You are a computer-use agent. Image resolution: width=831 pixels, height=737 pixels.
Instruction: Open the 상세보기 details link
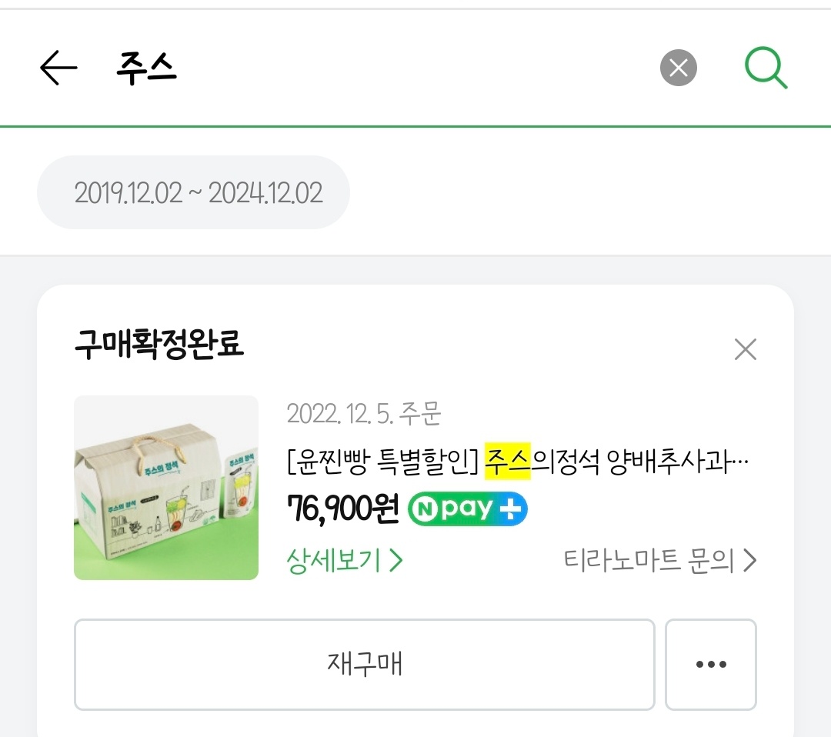coord(334,561)
